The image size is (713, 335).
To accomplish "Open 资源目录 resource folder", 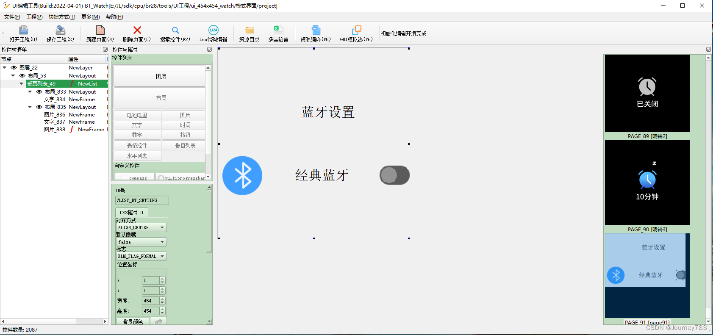I will pos(249,33).
